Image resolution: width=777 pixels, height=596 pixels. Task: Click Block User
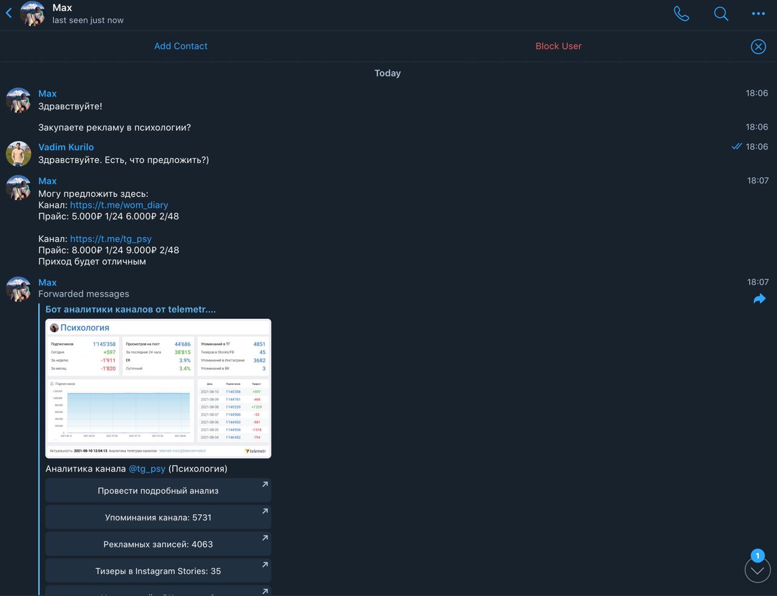pyautogui.click(x=558, y=46)
